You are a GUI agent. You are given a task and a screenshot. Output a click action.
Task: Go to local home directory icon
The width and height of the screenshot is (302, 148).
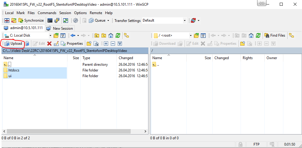pyautogui.click(x=111, y=35)
